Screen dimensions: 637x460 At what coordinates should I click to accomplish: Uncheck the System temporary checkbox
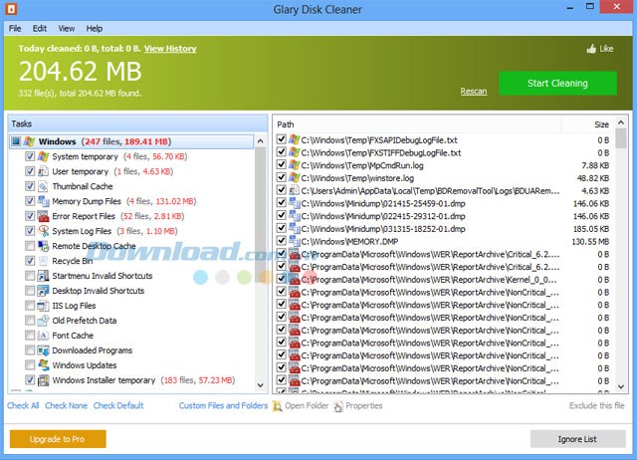[30, 156]
